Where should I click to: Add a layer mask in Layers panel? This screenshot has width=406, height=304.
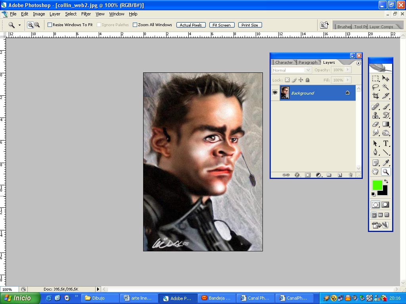pos(307,175)
